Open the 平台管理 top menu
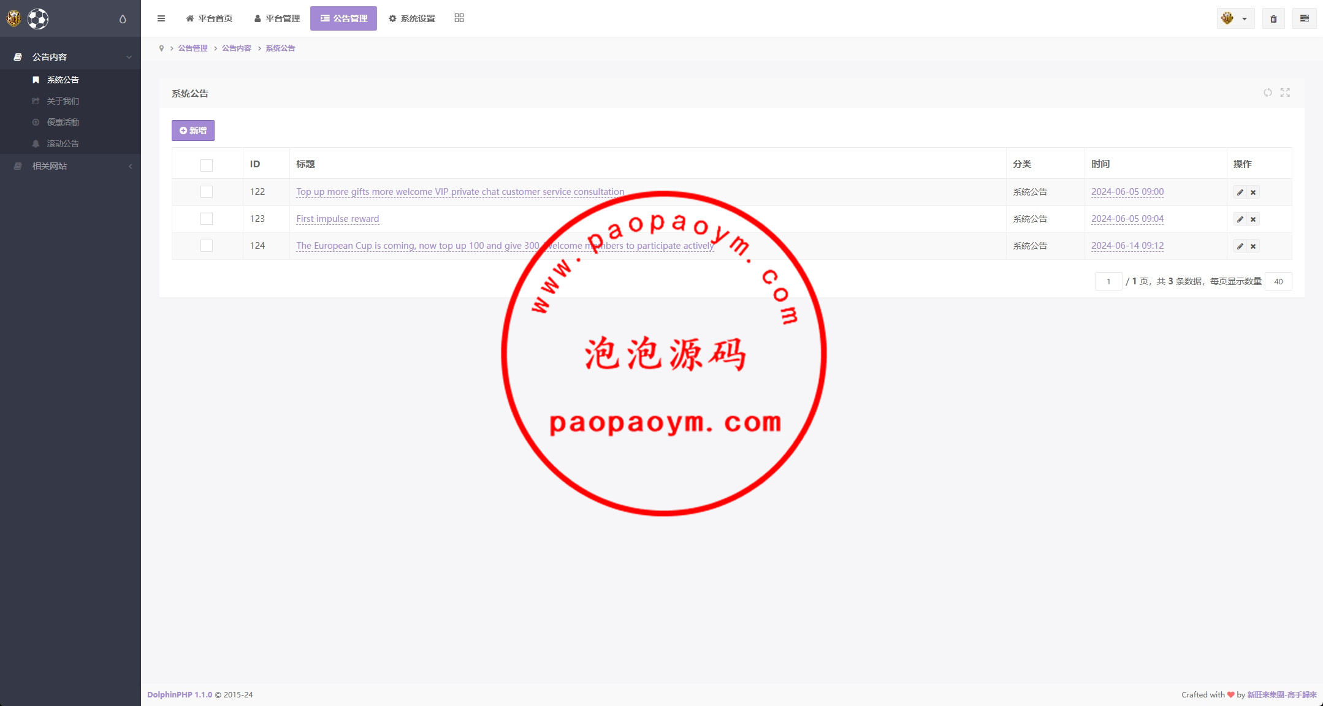The height and width of the screenshot is (706, 1323). [277, 18]
